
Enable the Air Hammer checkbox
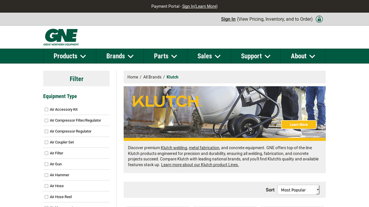click(x=47, y=175)
